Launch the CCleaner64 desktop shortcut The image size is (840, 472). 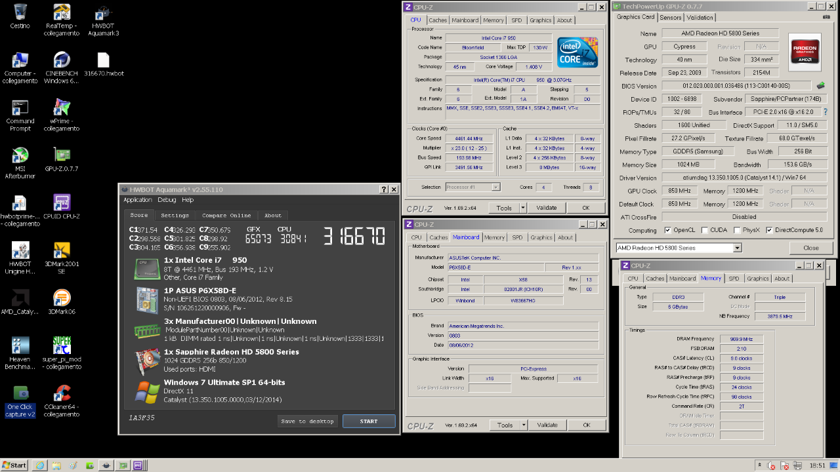62,401
